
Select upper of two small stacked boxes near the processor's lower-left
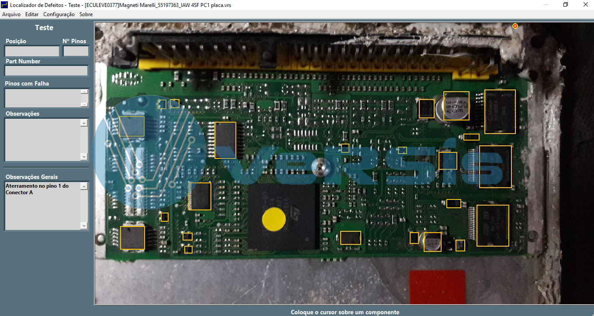(x=188, y=237)
